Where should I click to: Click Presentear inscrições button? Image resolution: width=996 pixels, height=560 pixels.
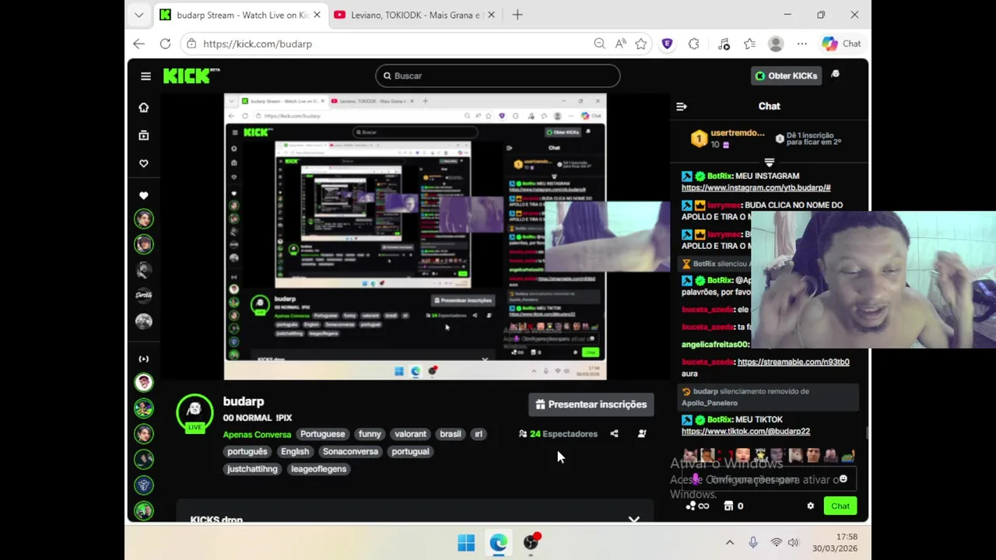pyautogui.click(x=591, y=404)
